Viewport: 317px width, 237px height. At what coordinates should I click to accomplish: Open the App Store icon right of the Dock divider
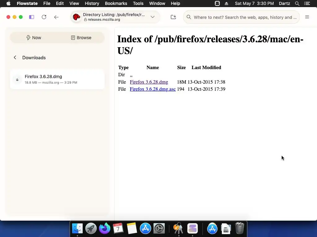(212, 228)
